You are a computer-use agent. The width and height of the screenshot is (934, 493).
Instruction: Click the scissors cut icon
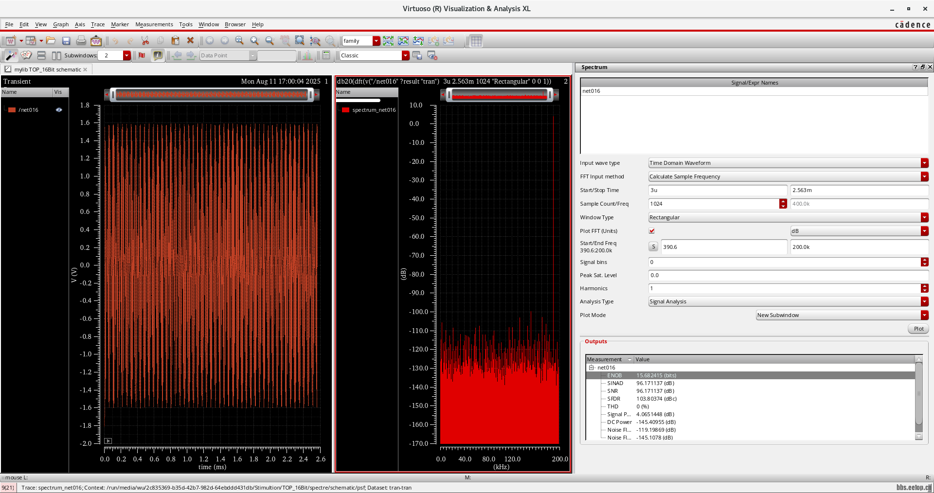point(145,41)
